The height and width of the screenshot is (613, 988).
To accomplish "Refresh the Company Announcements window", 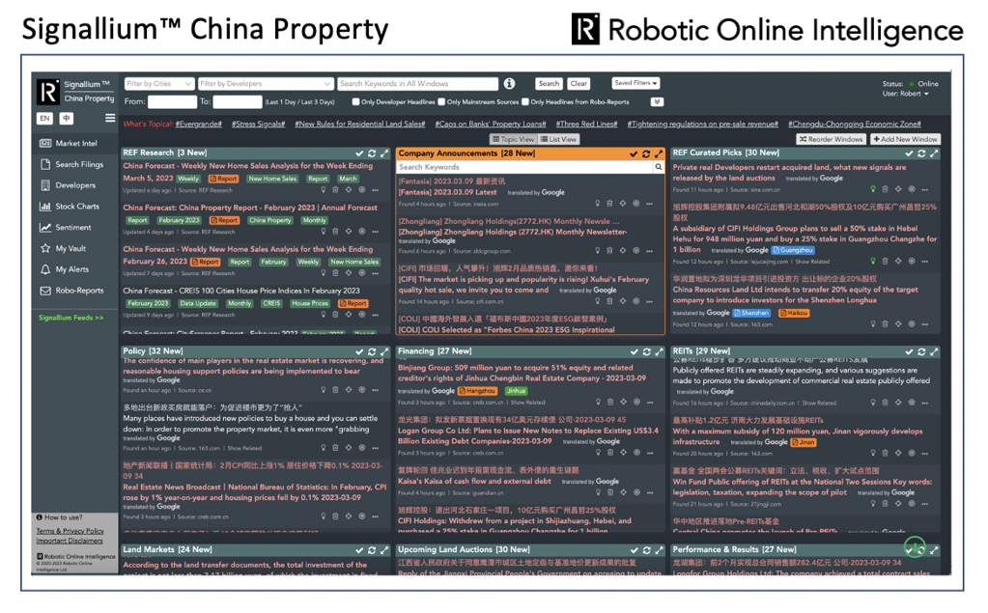I will [x=646, y=153].
